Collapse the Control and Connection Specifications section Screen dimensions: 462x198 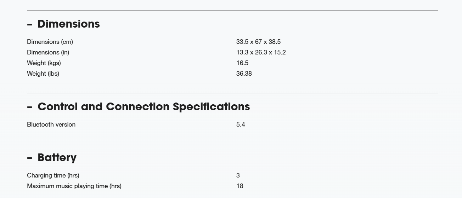[139, 107]
